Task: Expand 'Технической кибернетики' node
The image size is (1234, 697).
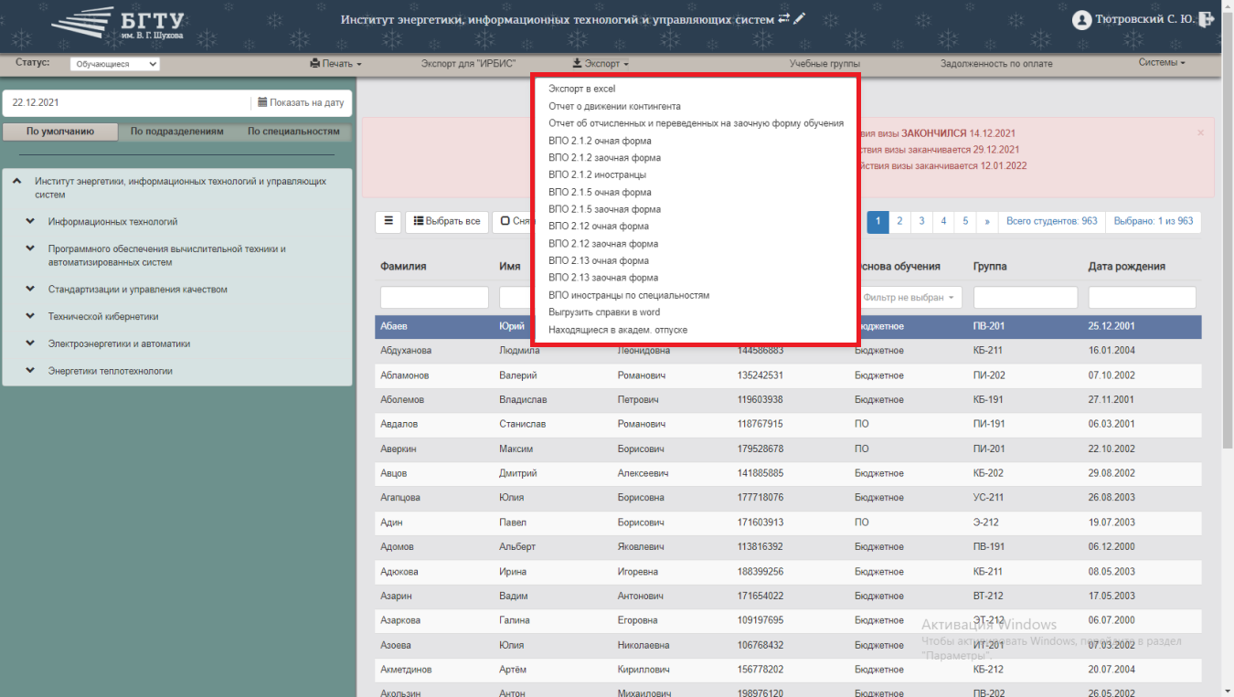Action: tap(30, 317)
